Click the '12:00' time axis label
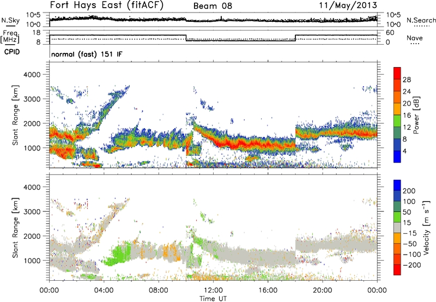Image resolution: width=436 pixels, height=302 pixels. tap(213, 291)
